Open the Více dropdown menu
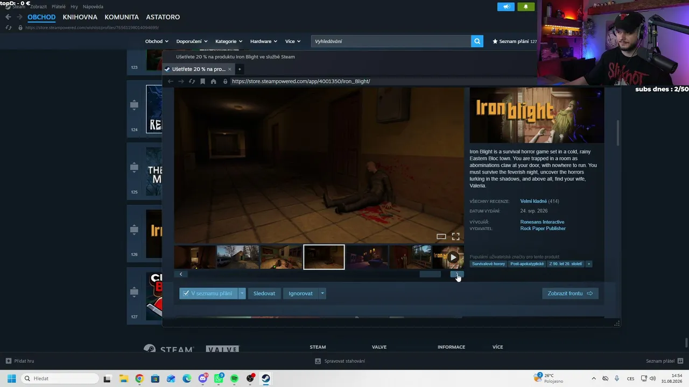 293,41
